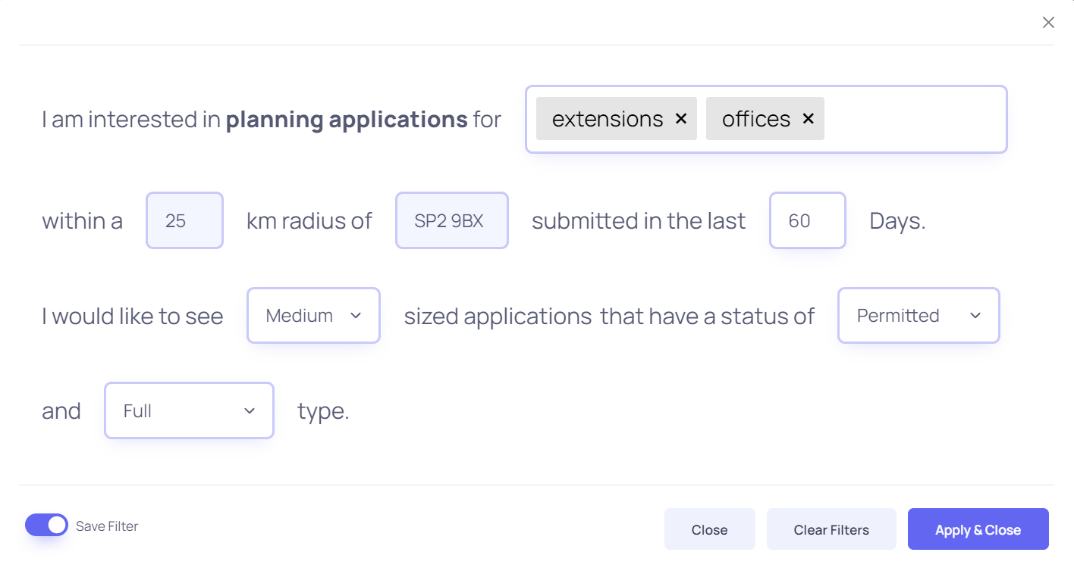Open the Full type dropdown
This screenshot has width=1074, height=571.
point(189,410)
